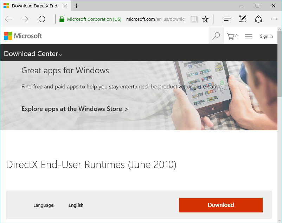Click Explore apps at the Windows Store
Viewport: 282px width, 223px height.
(x=75, y=109)
